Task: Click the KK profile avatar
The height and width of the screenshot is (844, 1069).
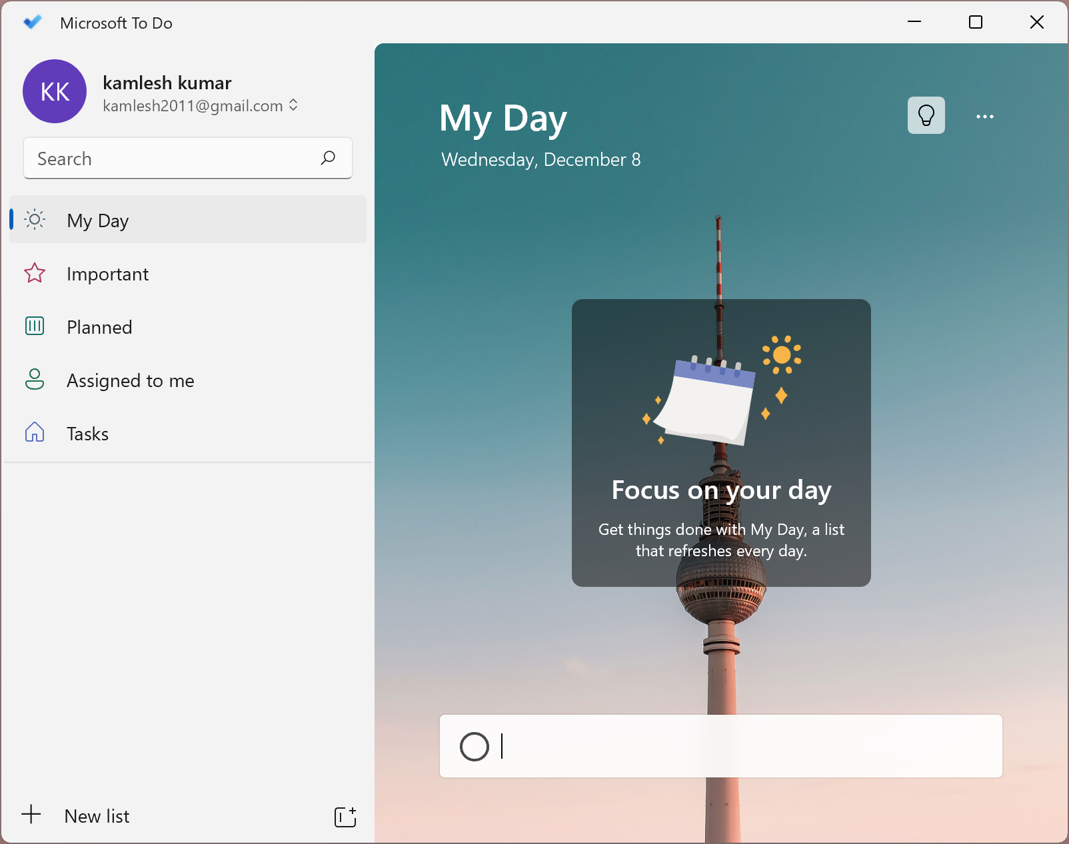Action: 55,91
